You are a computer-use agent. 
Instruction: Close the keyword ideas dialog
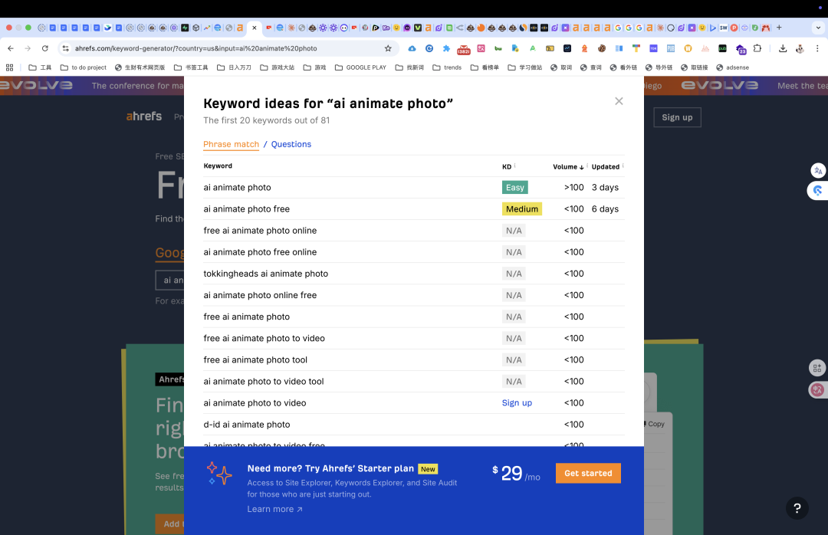coord(619,101)
